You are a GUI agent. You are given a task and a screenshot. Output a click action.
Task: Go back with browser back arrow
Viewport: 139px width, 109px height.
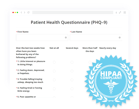coord(21,12)
